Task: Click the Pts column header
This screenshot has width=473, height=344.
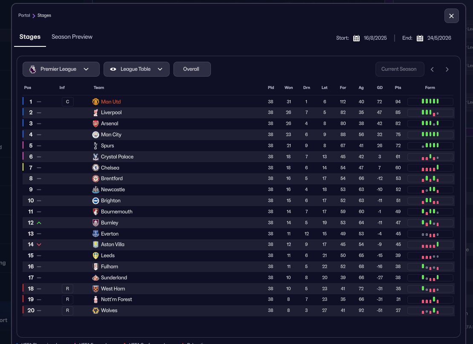Action: pyautogui.click(x=398, y=88)
